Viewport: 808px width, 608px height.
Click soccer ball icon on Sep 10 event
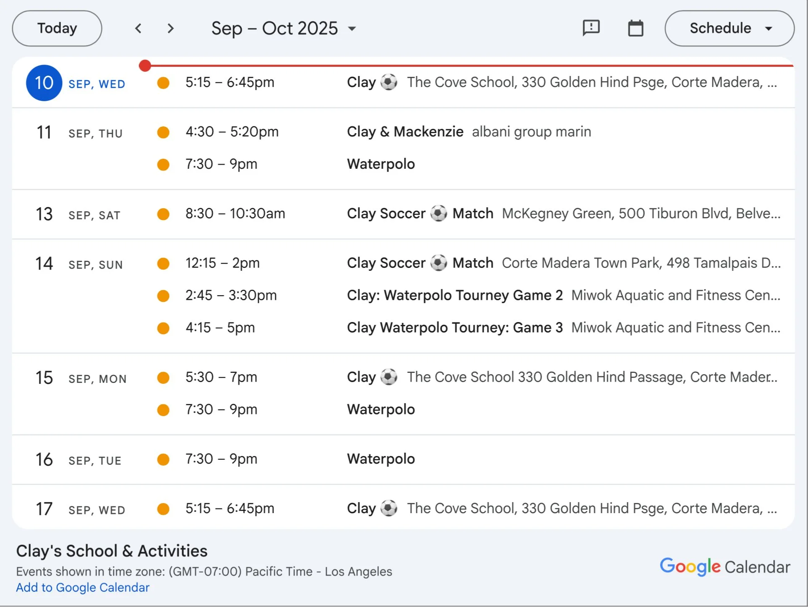pyautogui.click(x=389, y=82)
